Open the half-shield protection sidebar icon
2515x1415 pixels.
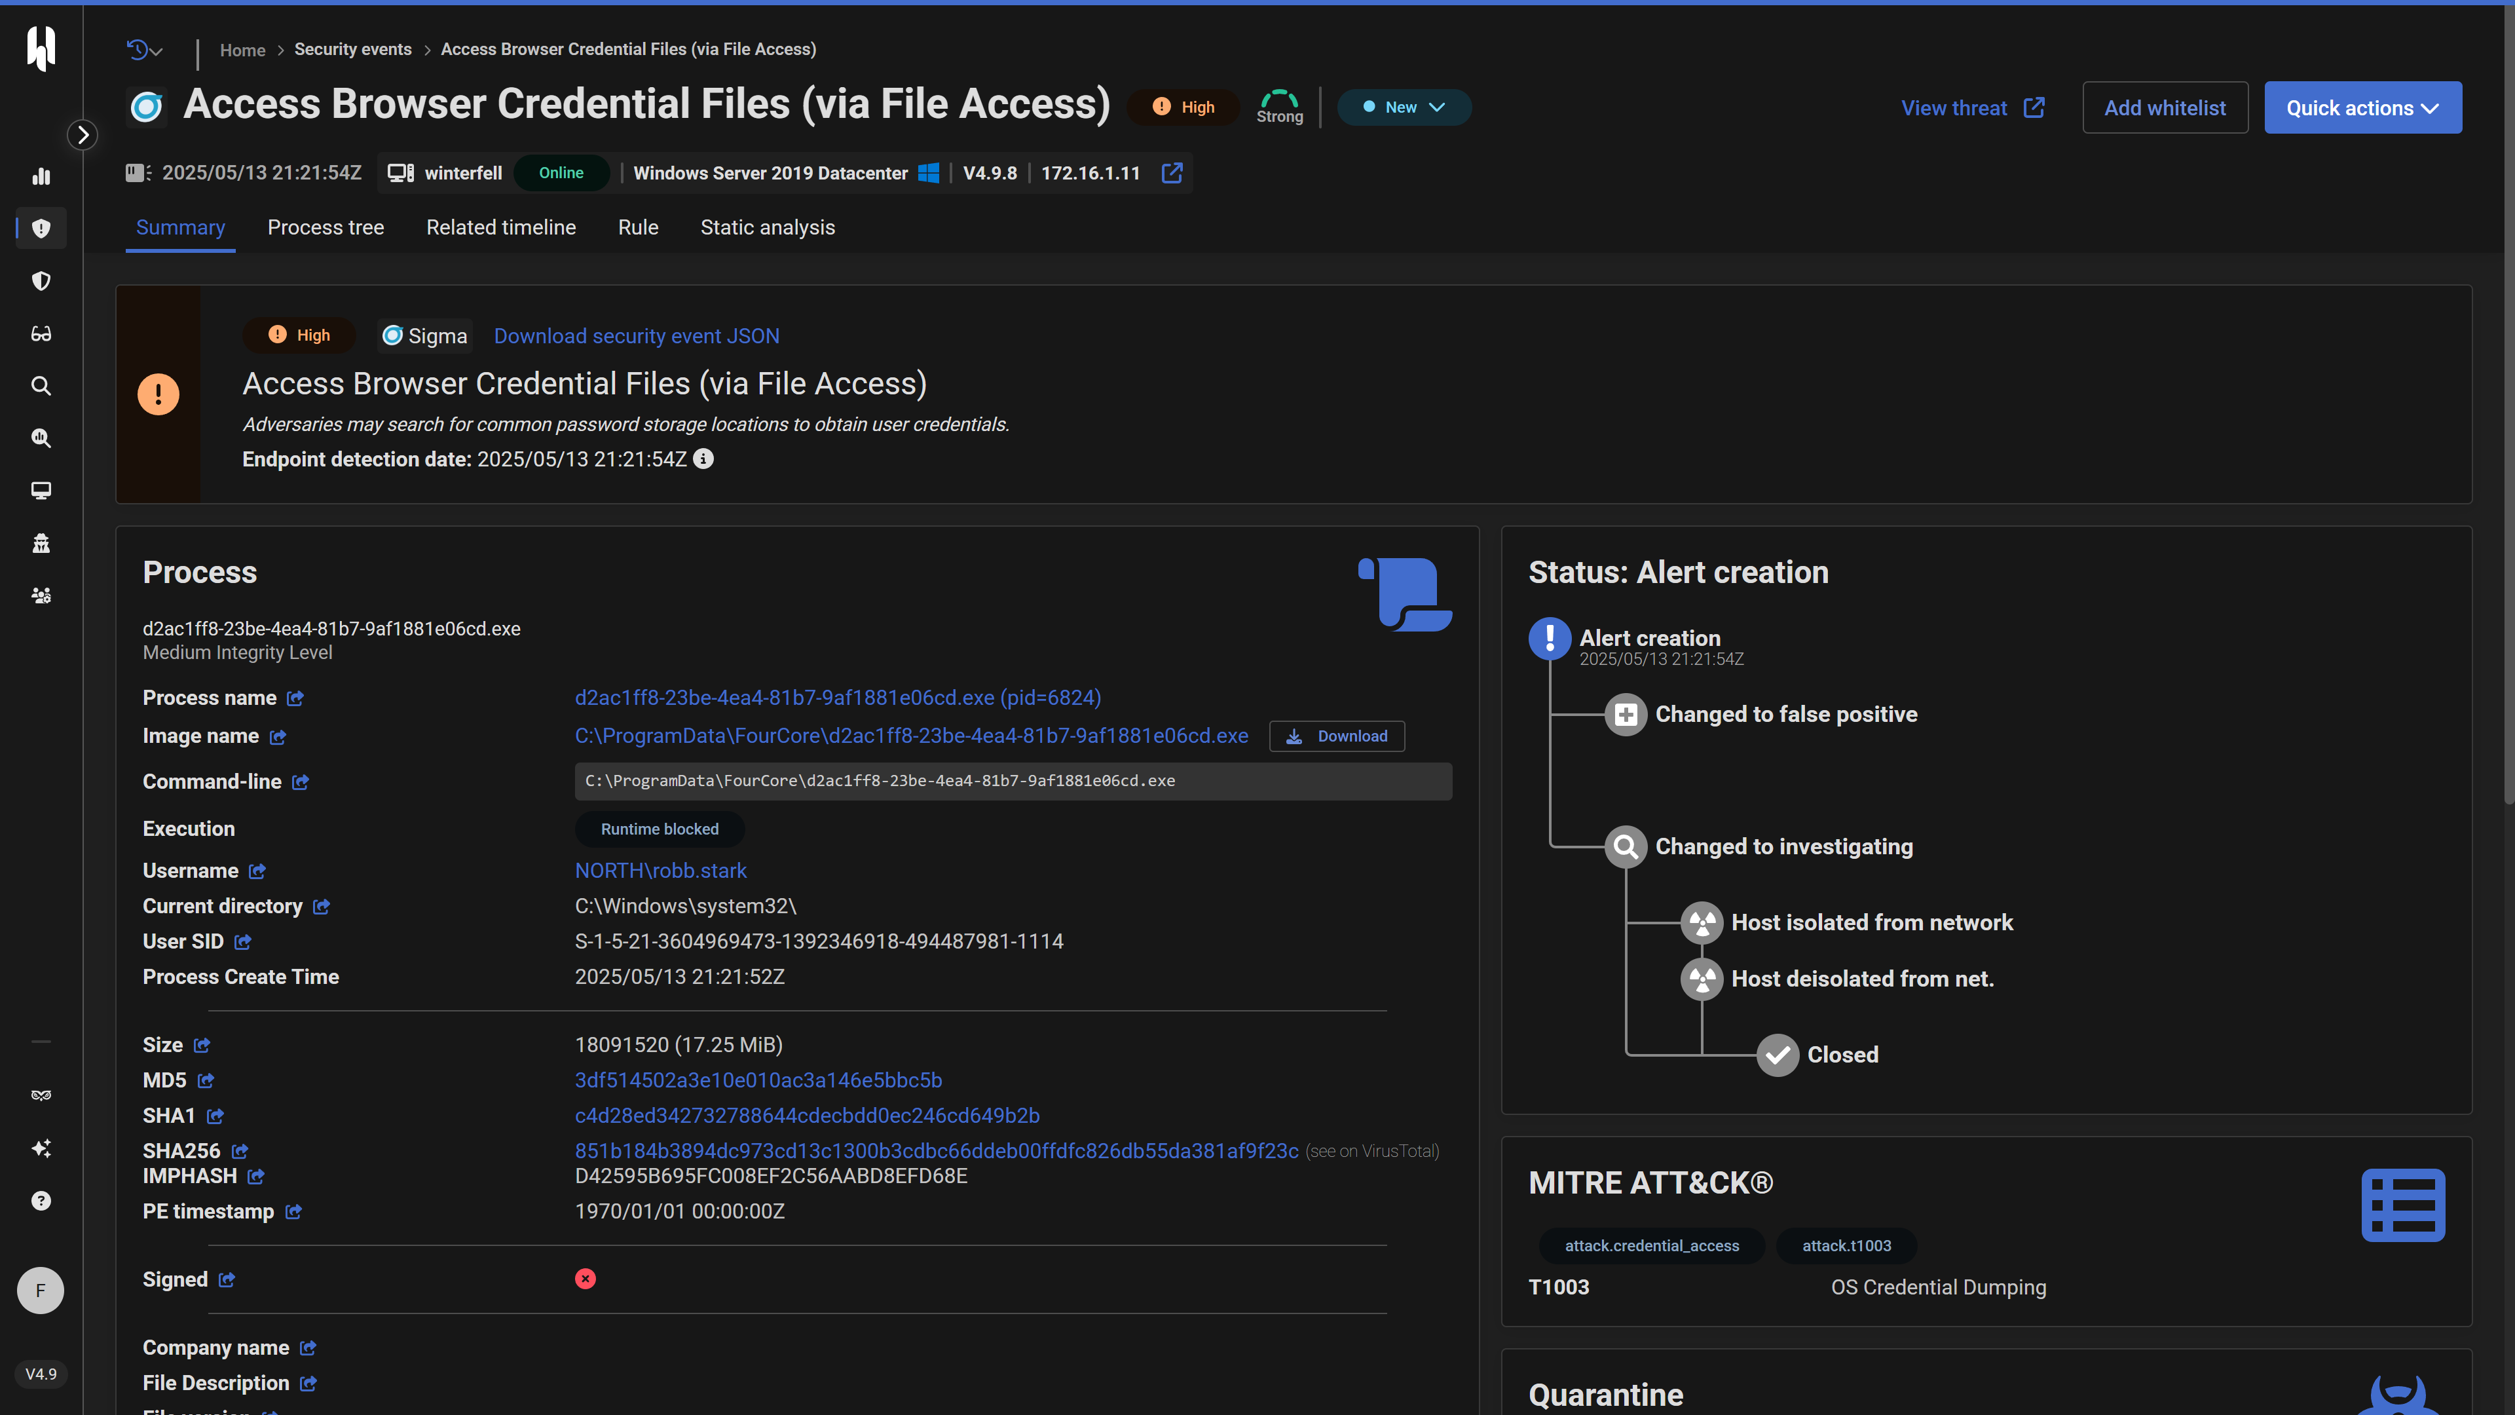pos(41,281)
